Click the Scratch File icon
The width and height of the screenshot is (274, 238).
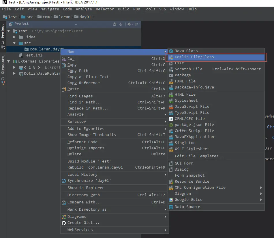pos(171,69)
